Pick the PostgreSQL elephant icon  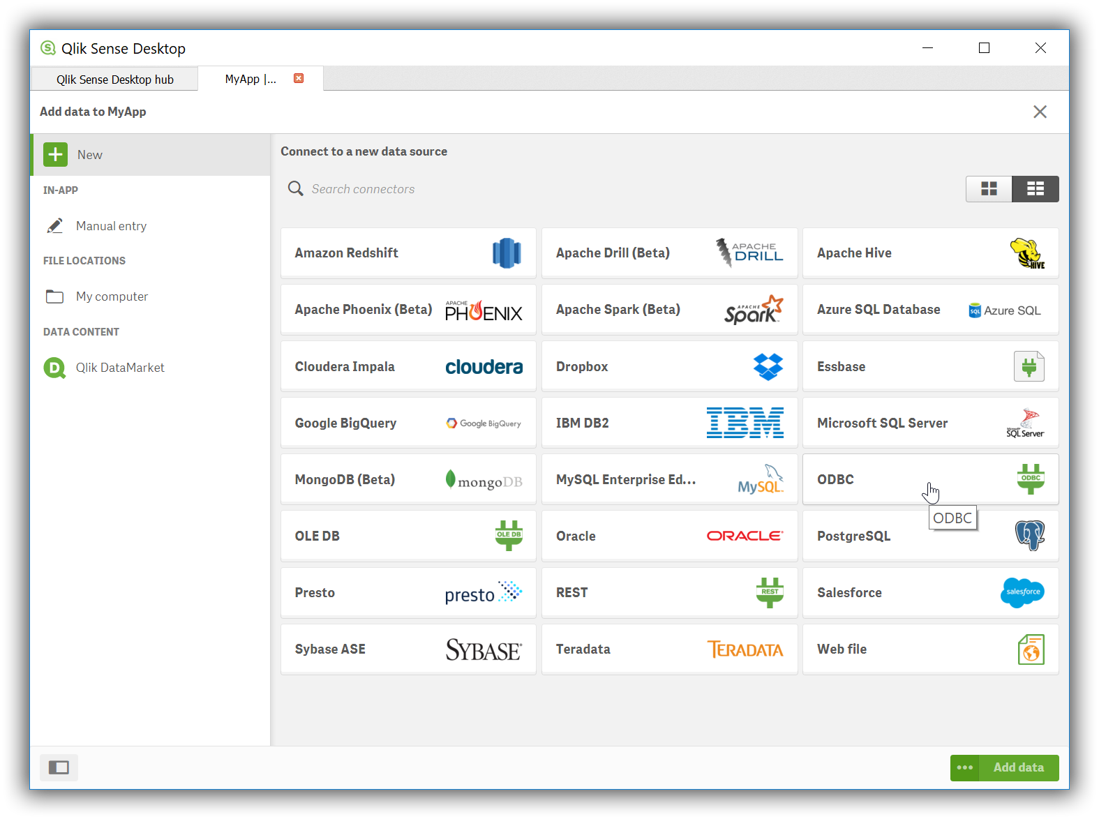(1029, 536)
